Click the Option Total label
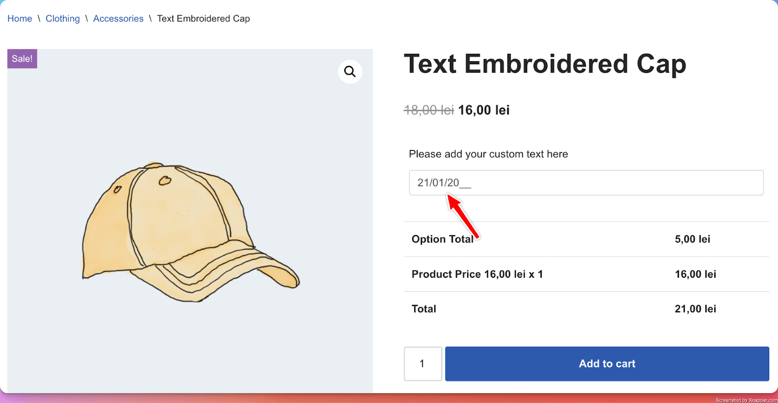778x403 pixels. click(x=442, y=239)
